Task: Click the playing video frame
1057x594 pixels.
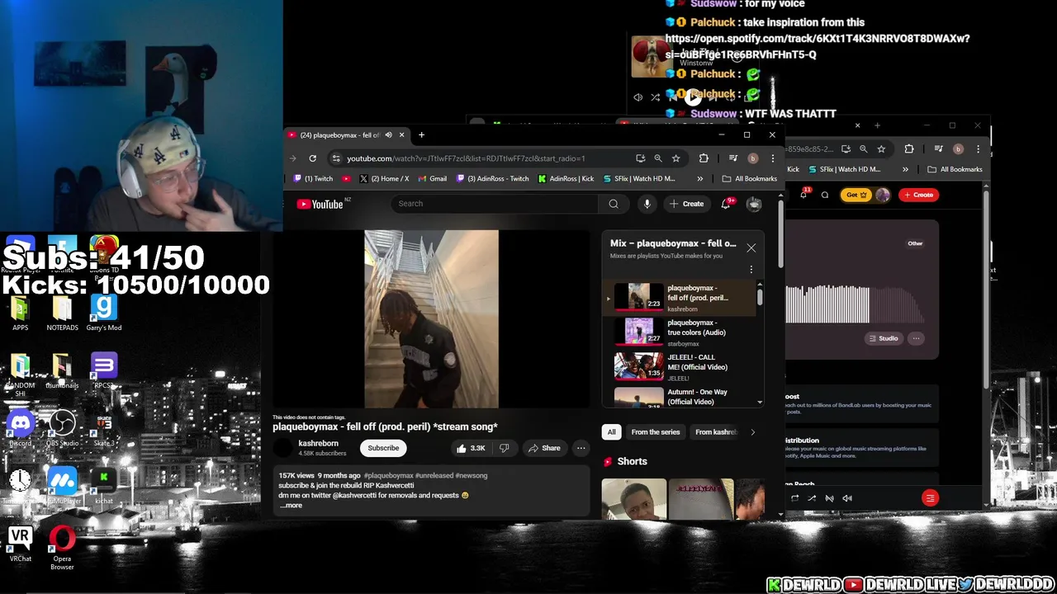Action: [x=431, y=319]
